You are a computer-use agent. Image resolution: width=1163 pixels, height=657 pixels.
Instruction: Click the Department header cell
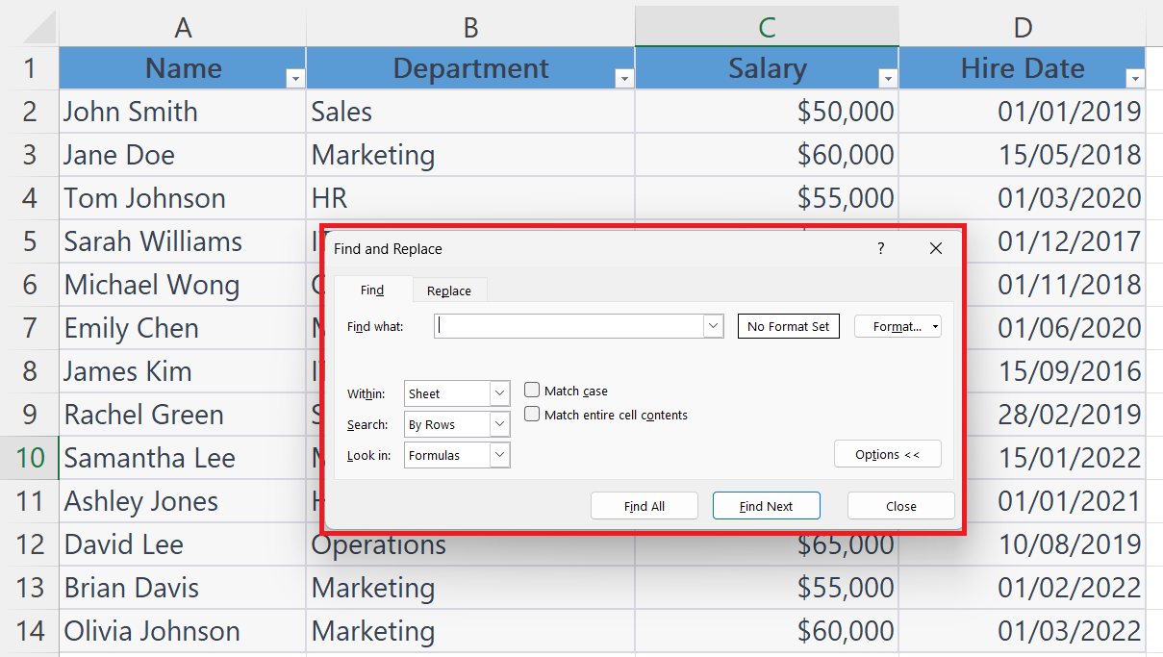tap(470, 68)
